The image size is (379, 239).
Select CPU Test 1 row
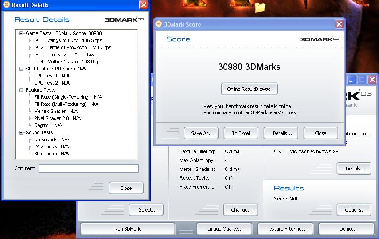click(x=52, y=76)
